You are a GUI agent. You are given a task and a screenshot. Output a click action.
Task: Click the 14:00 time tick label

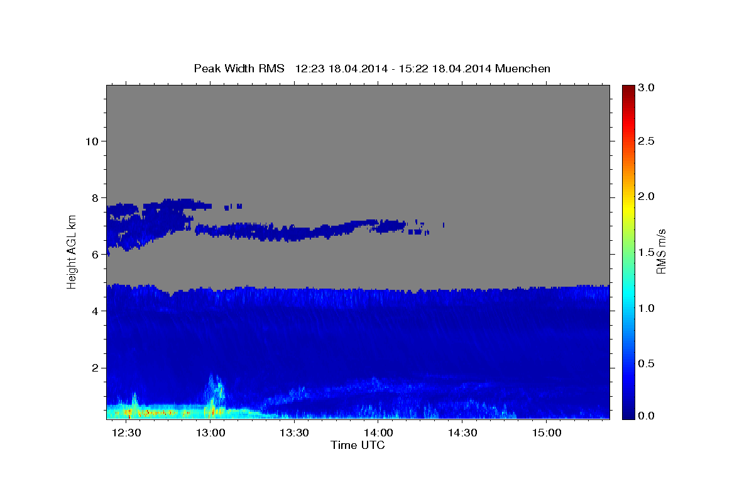point(378,433)
